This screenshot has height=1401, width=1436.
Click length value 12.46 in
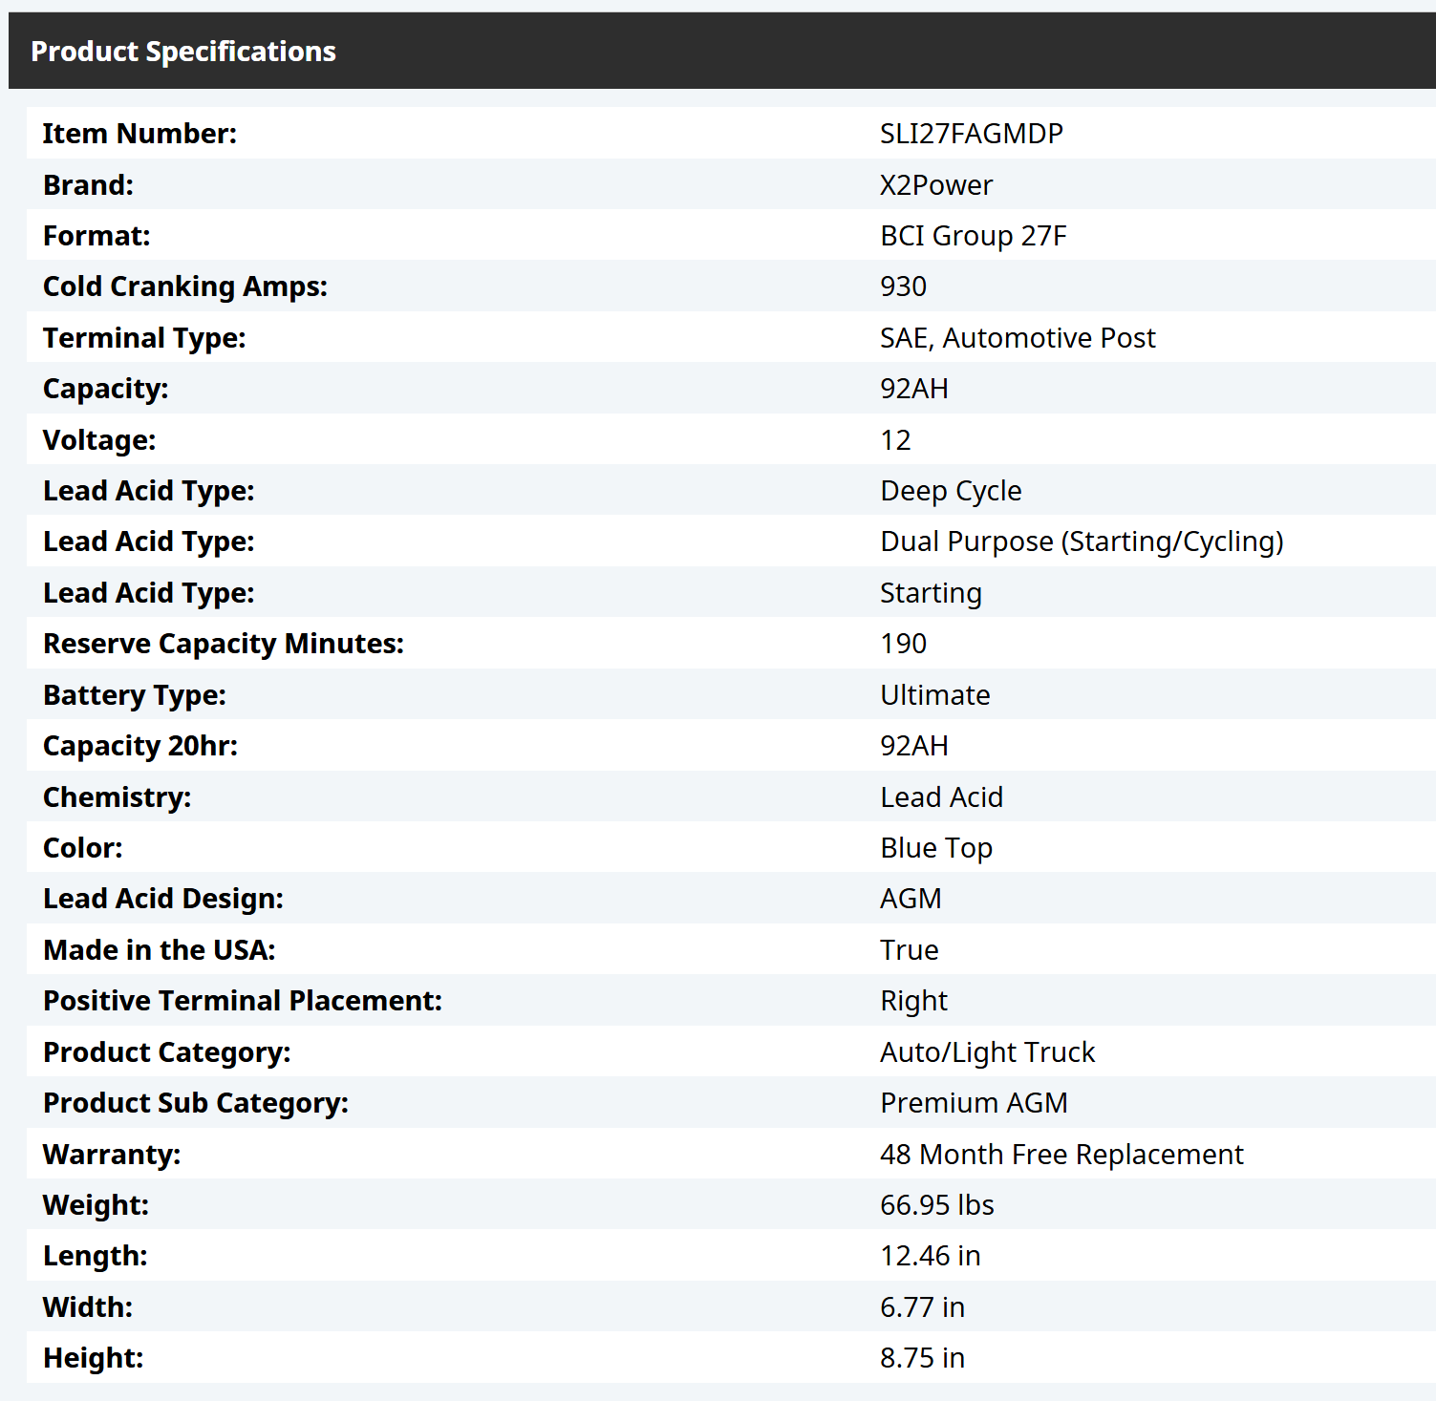click(930, 1256)
